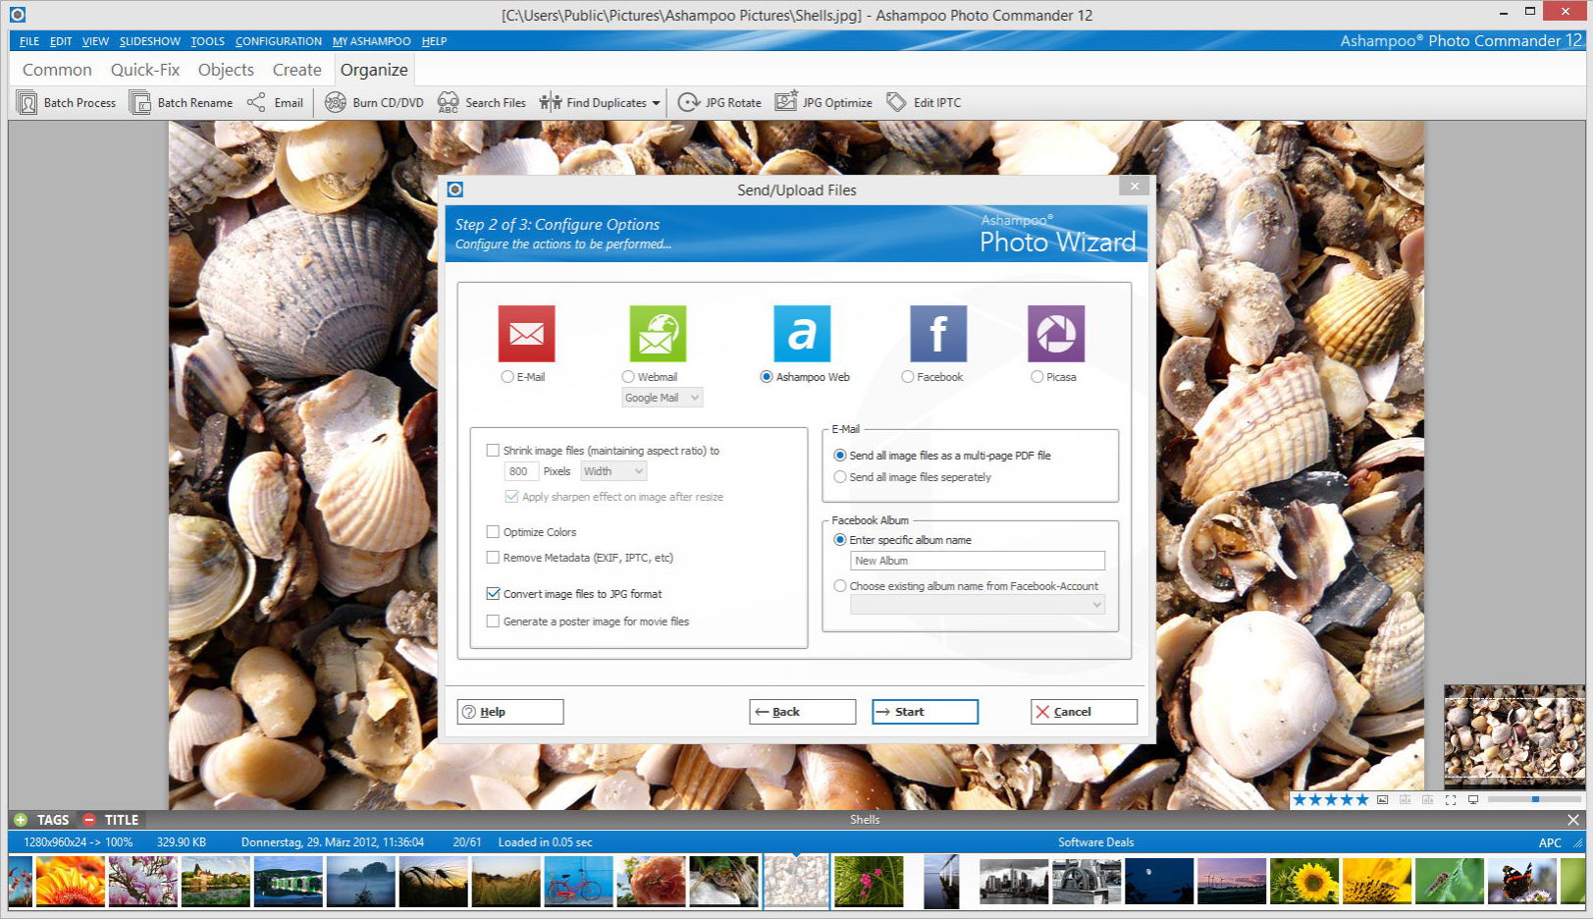Switch to the Common tab

pos(57,70)
